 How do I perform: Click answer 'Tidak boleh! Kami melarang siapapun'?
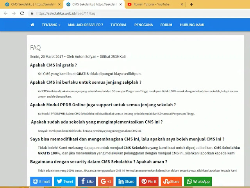(139, 150)
